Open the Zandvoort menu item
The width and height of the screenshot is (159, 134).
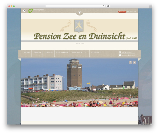coord(78,52)
